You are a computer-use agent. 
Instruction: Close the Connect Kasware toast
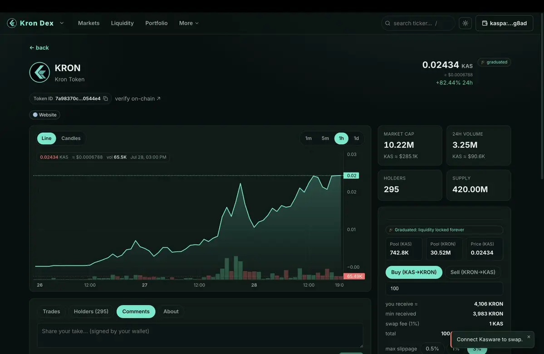(529, 337)
